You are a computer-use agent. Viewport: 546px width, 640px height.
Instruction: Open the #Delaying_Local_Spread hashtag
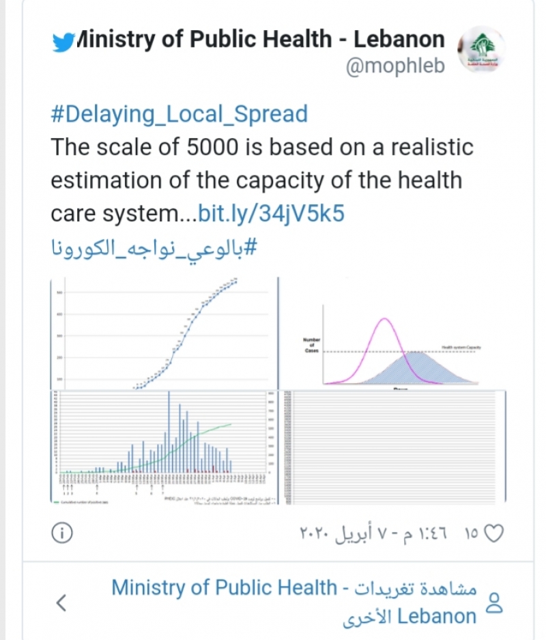(179, 113)
